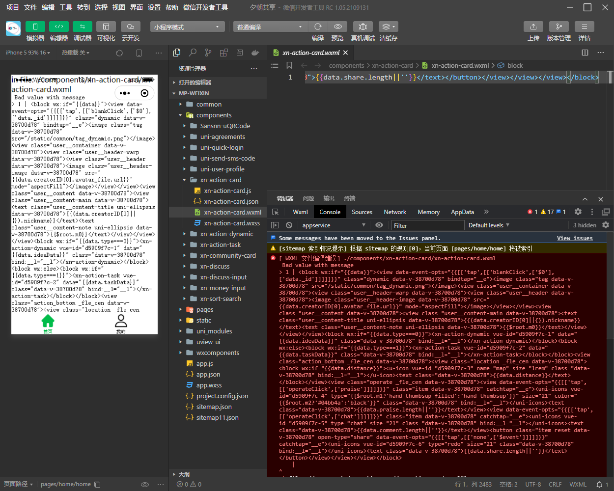This screenshot has height=491, width=614.
Task: Open real device debugging icon
Action: click(x=363, y=27)
